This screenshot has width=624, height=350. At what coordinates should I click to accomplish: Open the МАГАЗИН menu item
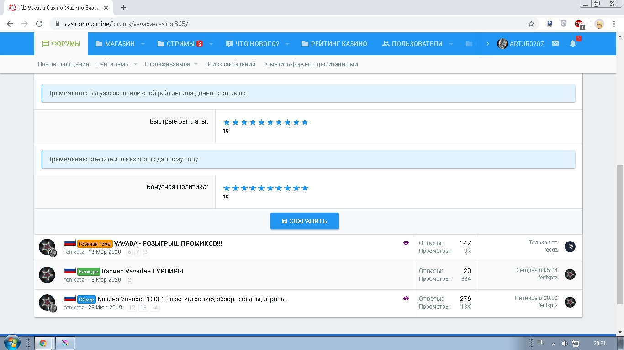[x=115, y=44]
